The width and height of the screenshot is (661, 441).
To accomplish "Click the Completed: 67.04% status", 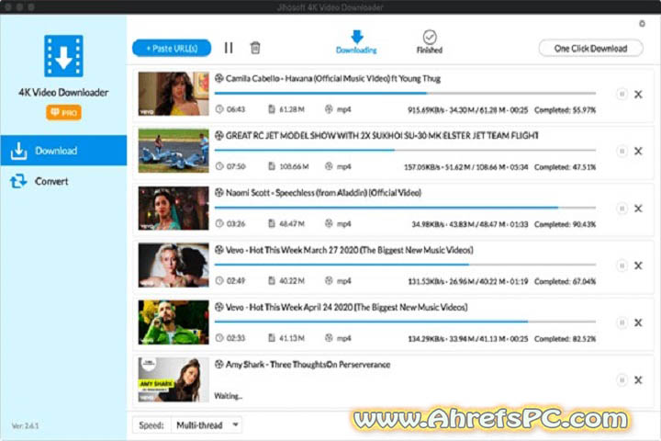I will pos(566,281).
